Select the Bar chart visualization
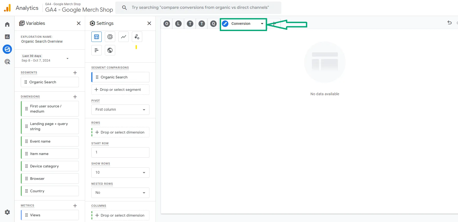 point(97,50)
